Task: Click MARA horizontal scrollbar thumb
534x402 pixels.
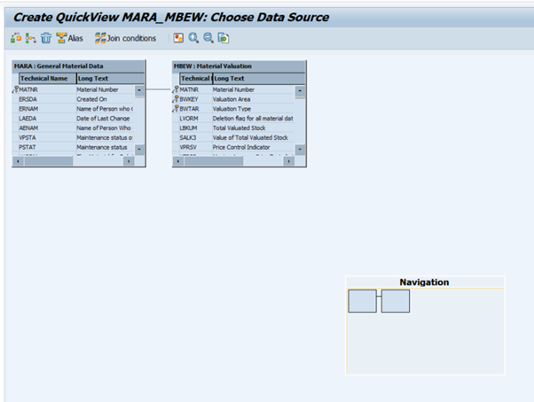Action: (x=49, y=161)
